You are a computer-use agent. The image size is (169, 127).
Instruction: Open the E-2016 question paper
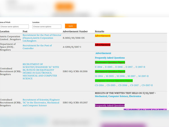[x=119, y=67]
